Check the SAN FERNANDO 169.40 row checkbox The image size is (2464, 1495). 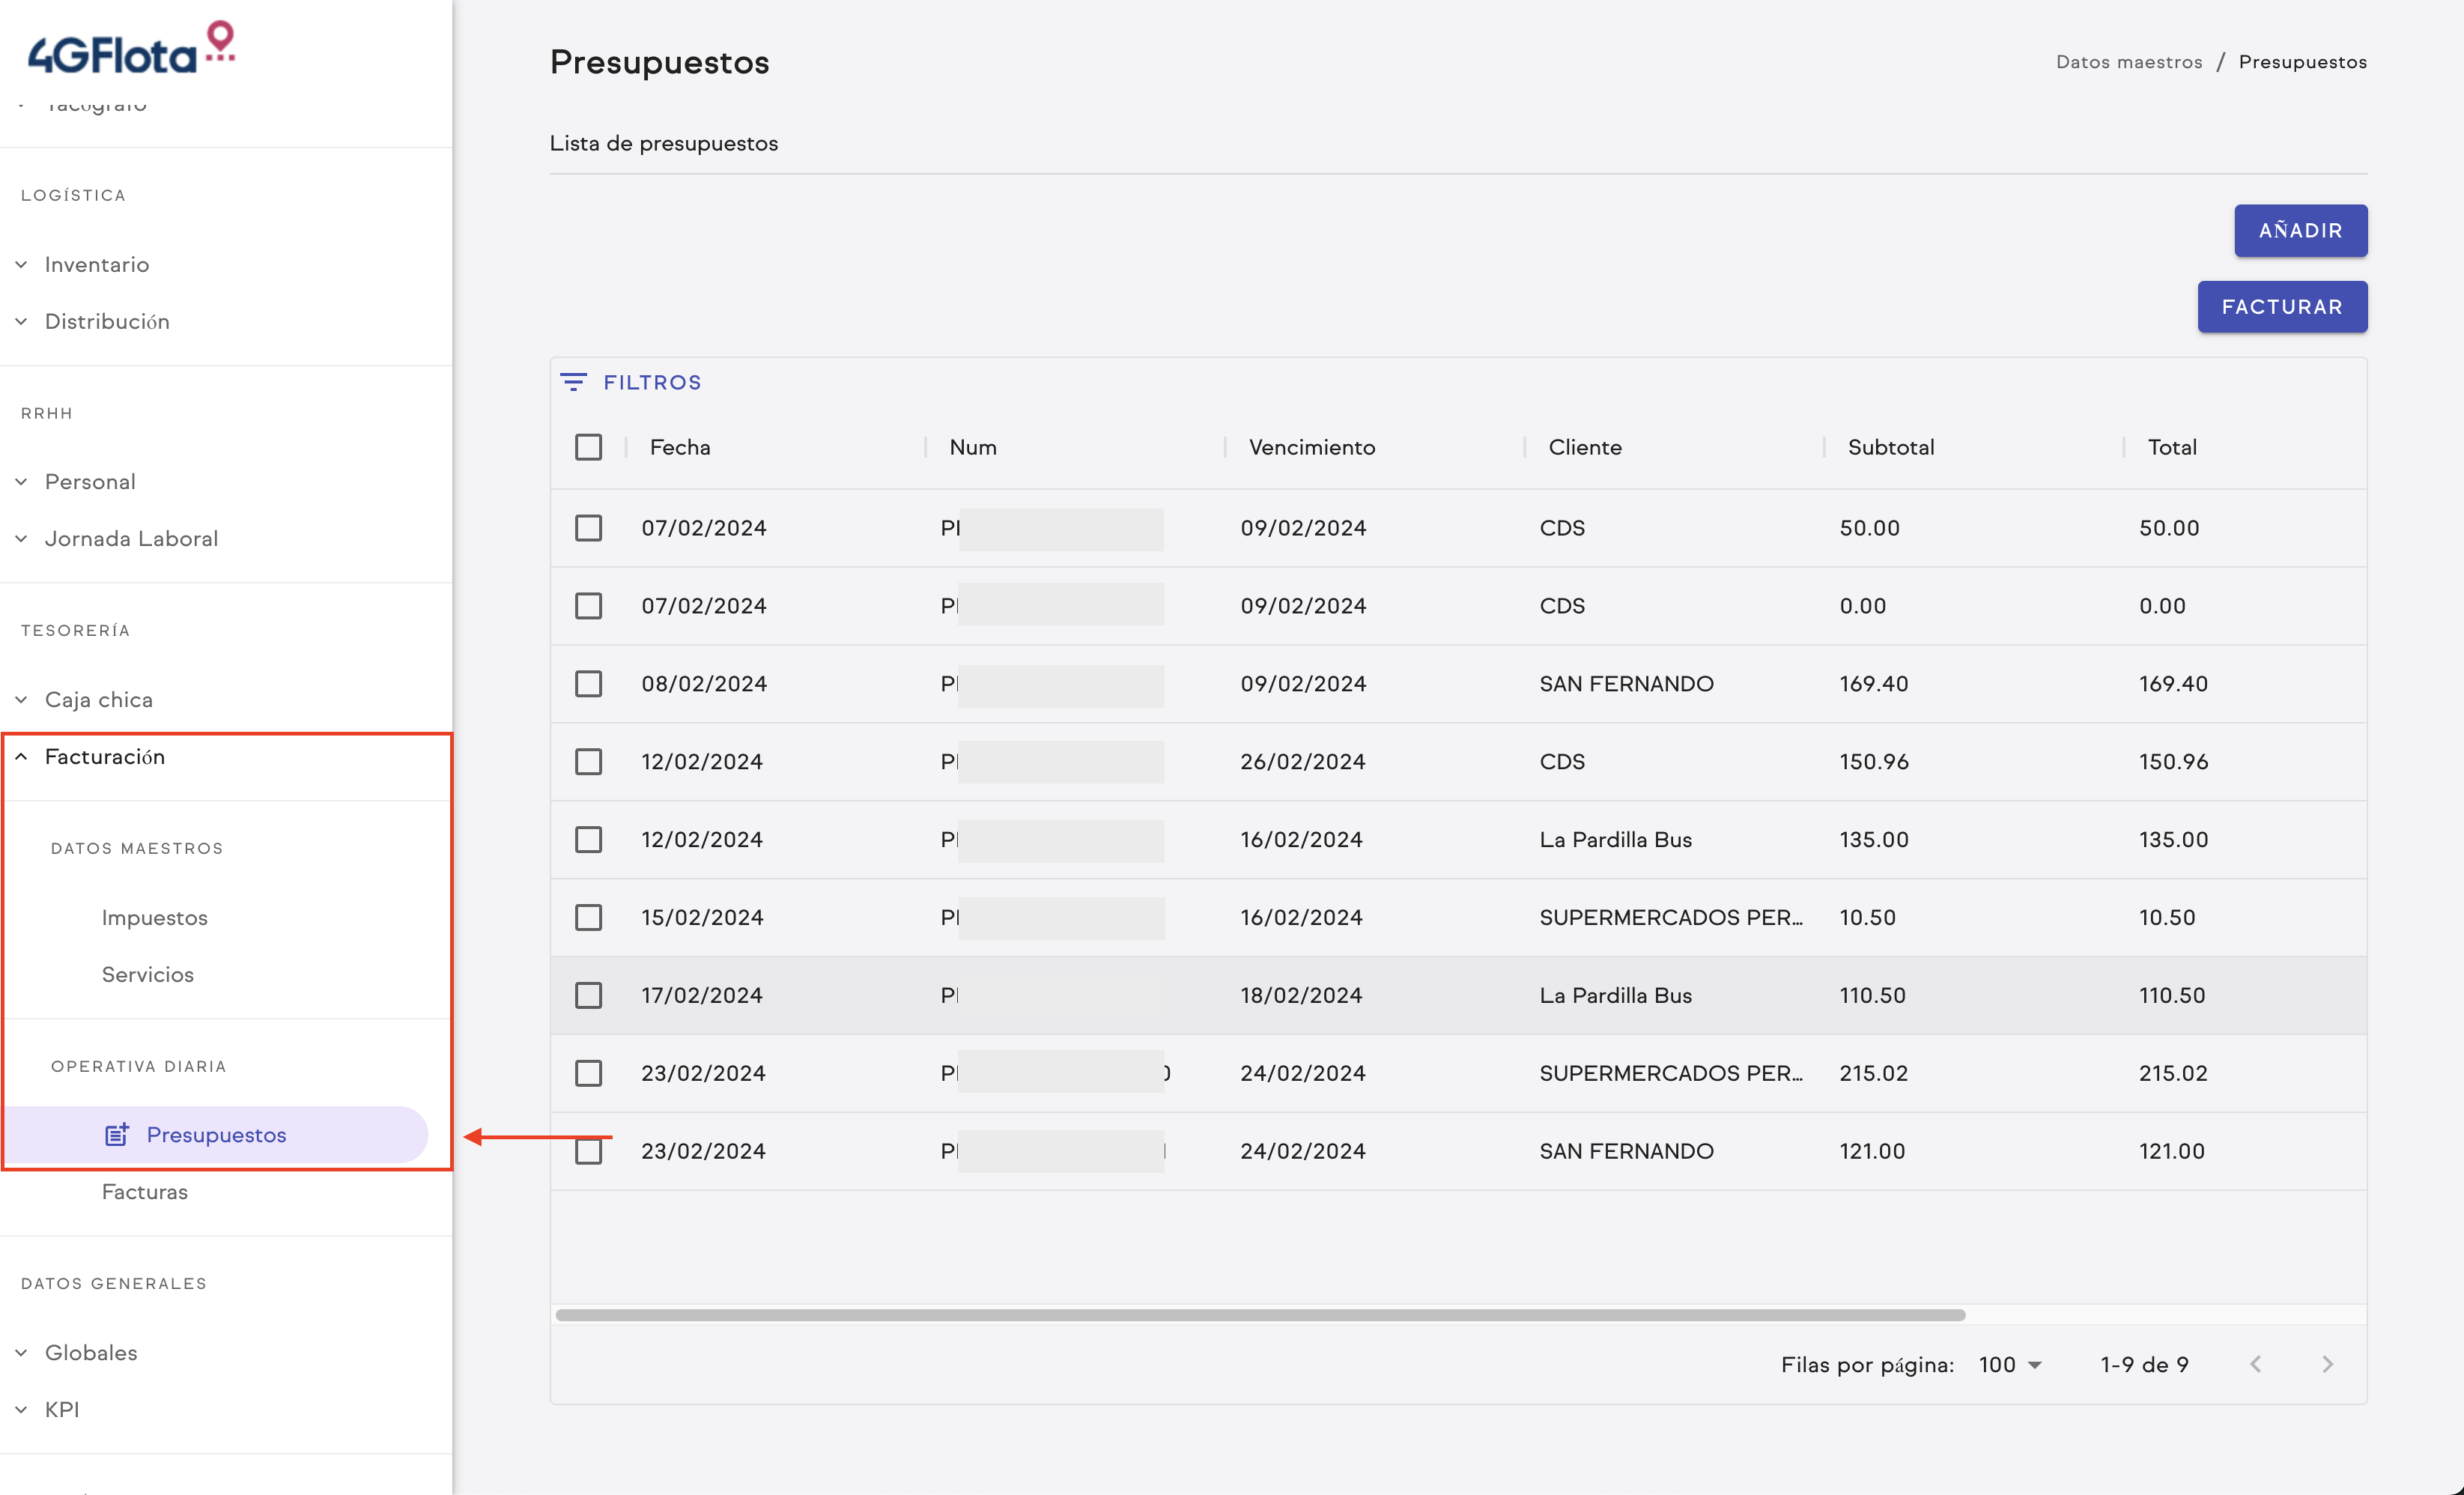click(588, 684)
